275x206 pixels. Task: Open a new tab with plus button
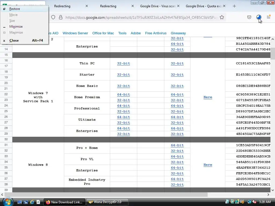point(234,6)
